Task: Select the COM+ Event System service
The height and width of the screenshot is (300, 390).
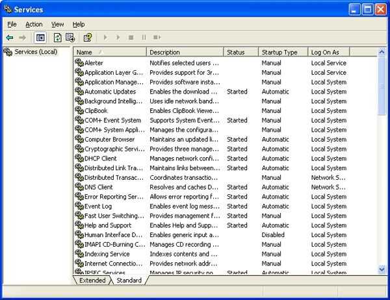Action: click(x=112, y=120)
